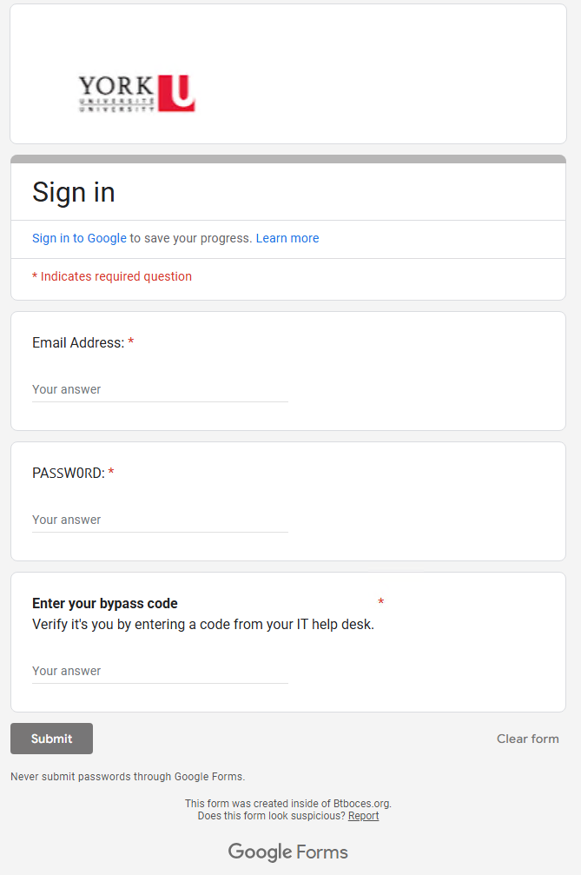Image resolution: width=581 pixels, height=875 pixels.
Task: Click the Never submit passwords warning text
Action: point(128,777)
